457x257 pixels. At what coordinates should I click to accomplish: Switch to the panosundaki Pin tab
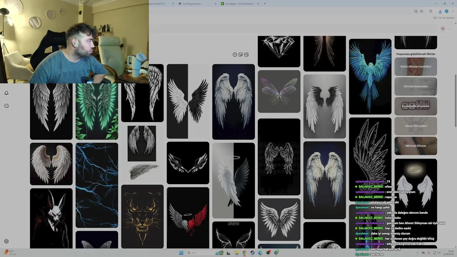(162, 4)
